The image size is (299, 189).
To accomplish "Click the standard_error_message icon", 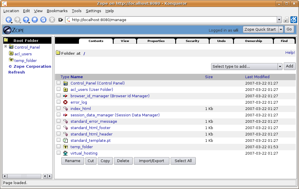I will [x=65, y=122].
